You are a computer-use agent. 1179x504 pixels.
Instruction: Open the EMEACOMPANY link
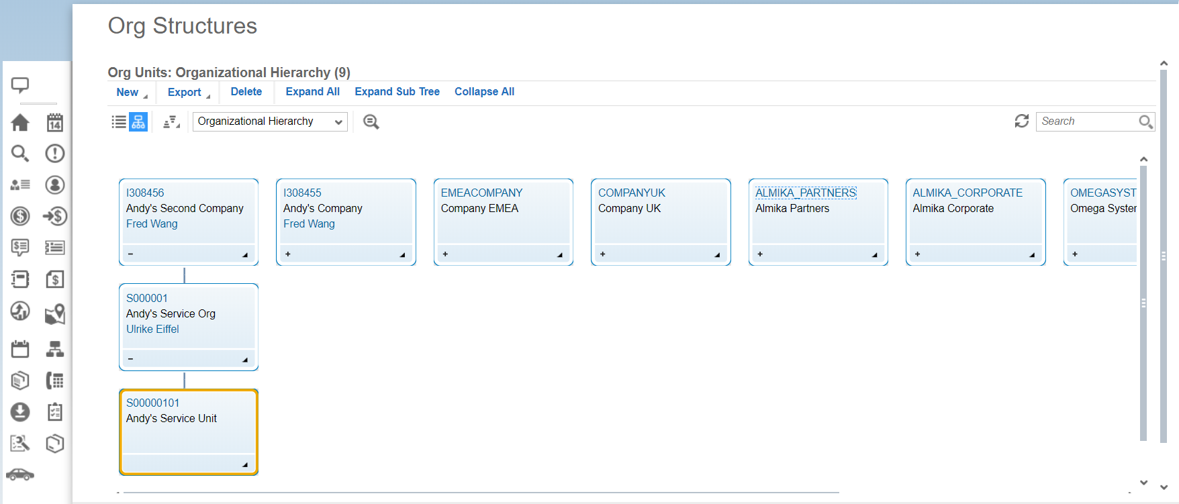pyautogui.click(x=481, y=193)
